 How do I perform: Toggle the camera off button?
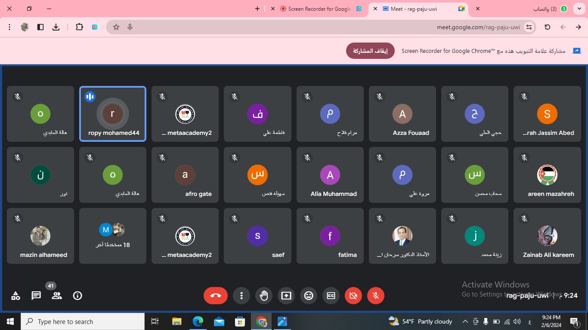tap(353, 296)
